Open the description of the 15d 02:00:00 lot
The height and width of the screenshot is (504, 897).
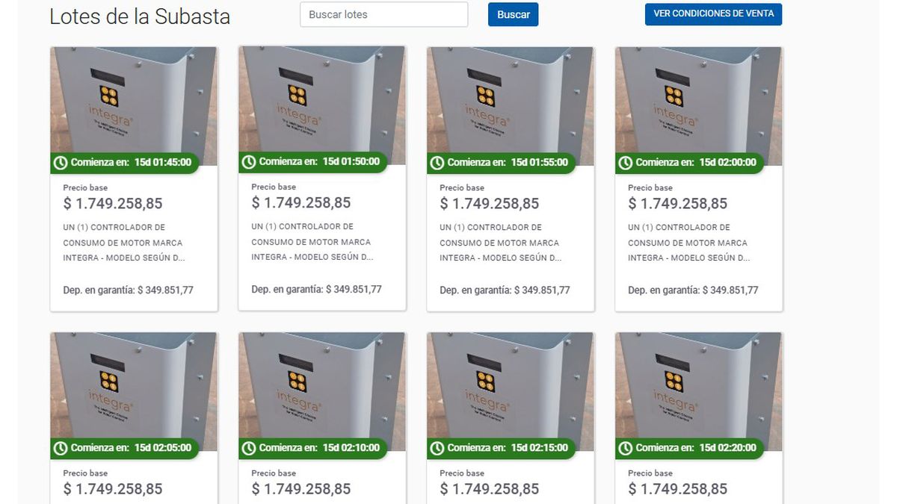[x=688, y=243]
